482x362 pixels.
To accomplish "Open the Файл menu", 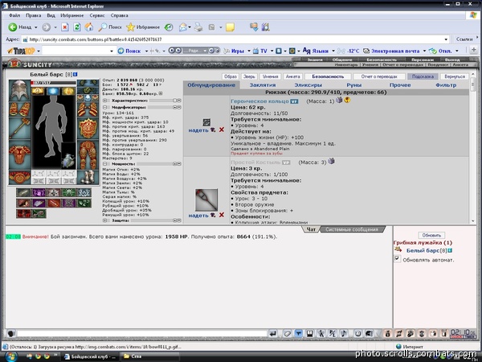I will 14,15.
